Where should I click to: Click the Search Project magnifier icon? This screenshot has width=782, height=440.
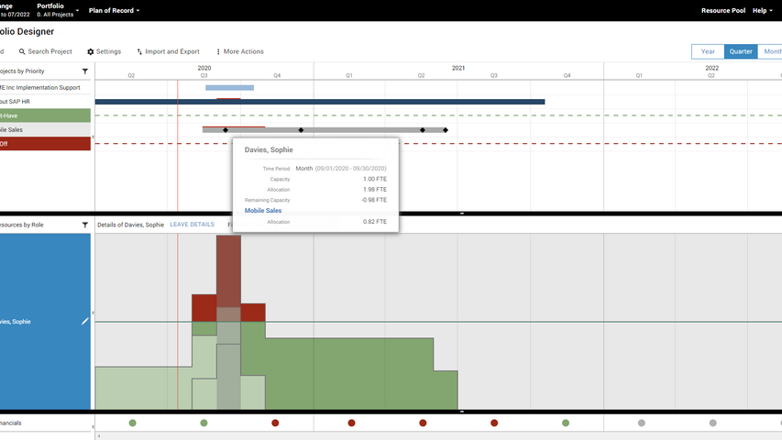[22, 52]
